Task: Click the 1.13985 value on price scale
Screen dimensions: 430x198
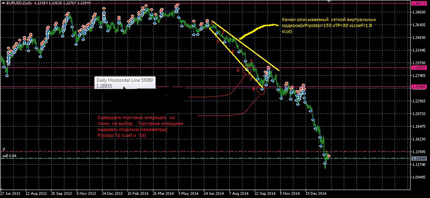Action: (419, 152)
